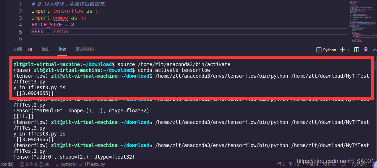Open errors and warnings status indicator

coord(34,164)
